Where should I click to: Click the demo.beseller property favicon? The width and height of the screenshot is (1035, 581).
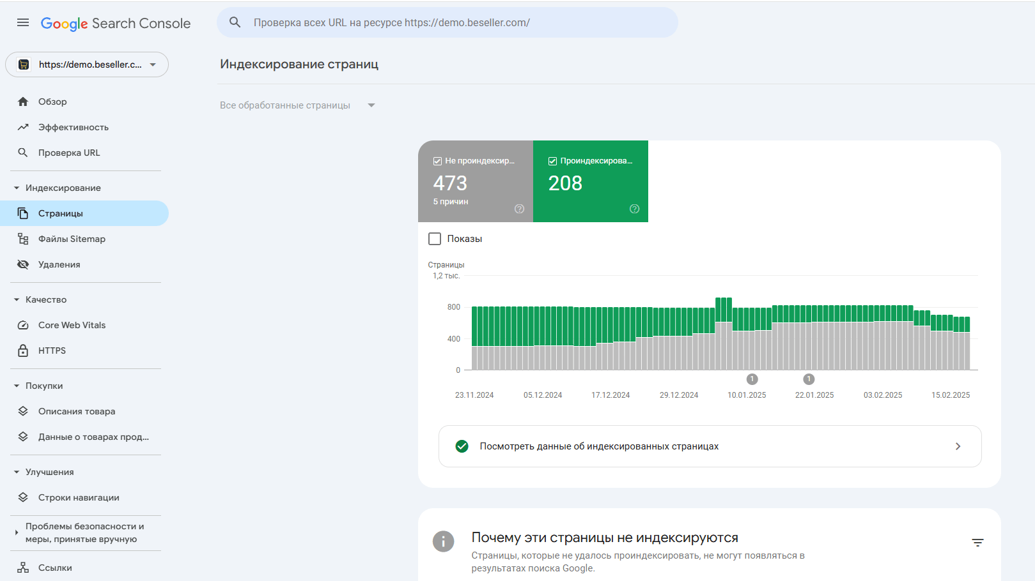pyautogui.click(x=24, y=64)
